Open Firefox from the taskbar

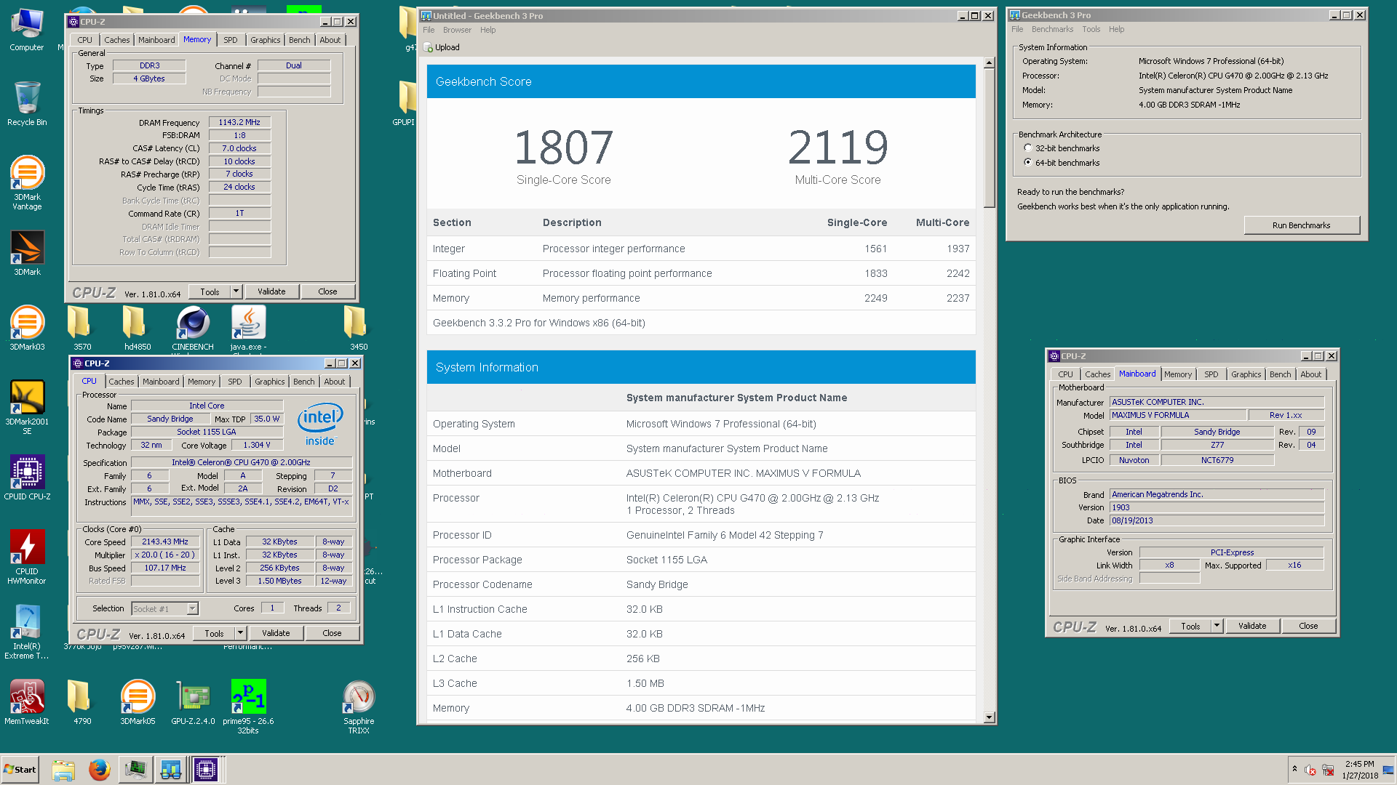99,769
